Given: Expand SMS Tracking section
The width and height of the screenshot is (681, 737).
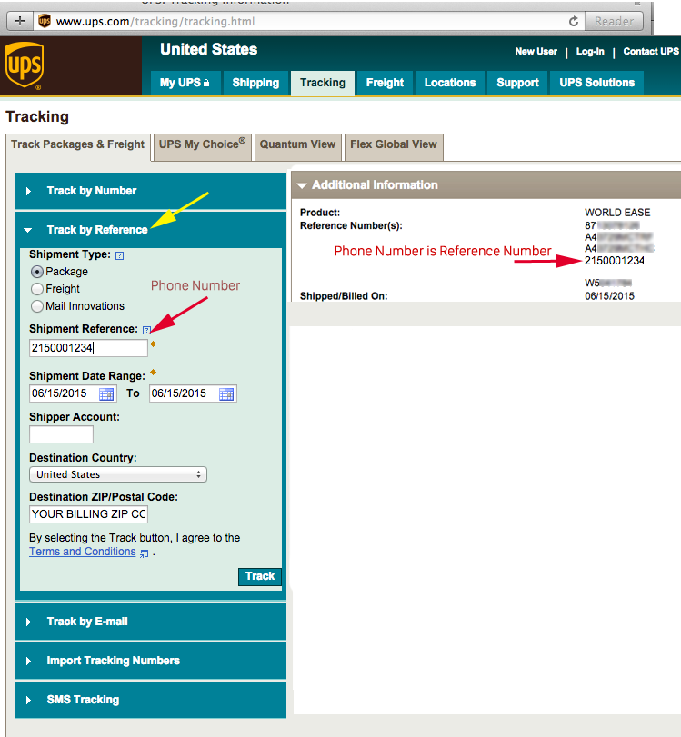Looking at the screenshot, I should (151, 700).
